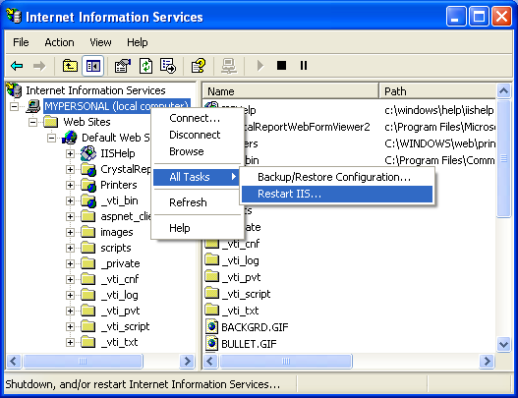The image size is (518, 398).
Task: Click the Pause item toolbar button
Action: pyautogui.click(x=304, y=66)
